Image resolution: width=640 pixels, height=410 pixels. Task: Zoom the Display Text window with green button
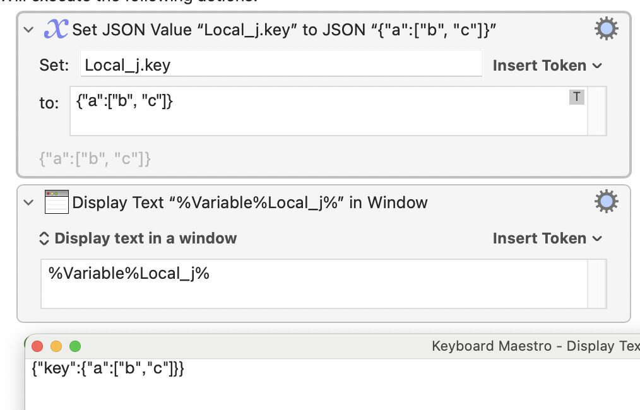click(75, 346)
